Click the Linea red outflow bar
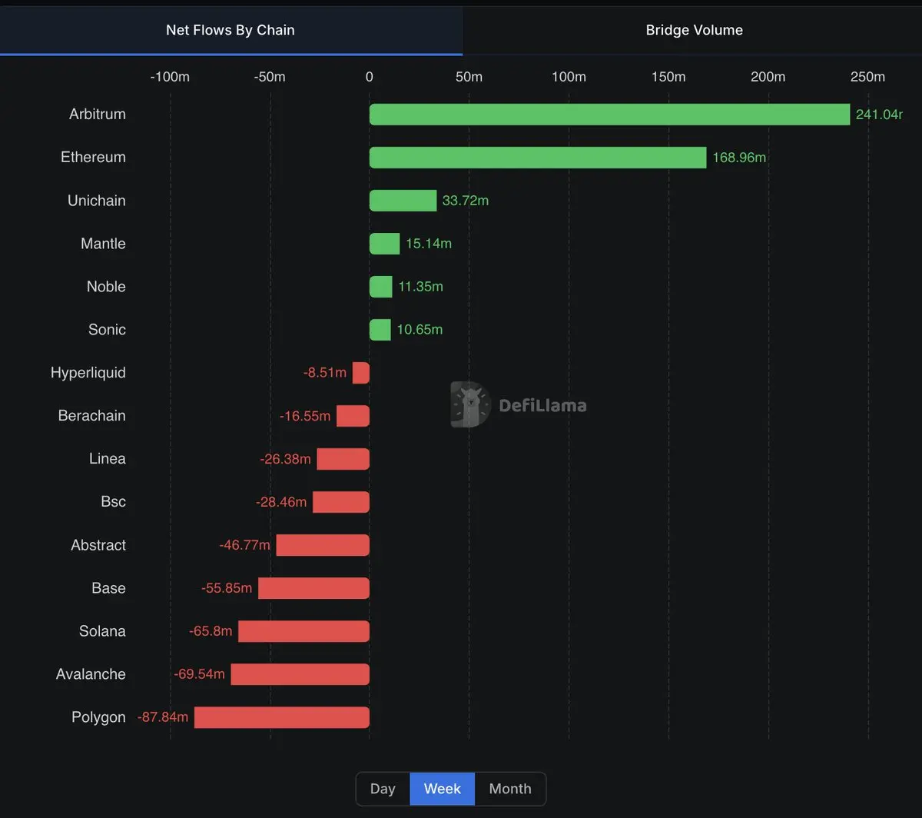Viewport: 922px width, 818px height. 343,459
